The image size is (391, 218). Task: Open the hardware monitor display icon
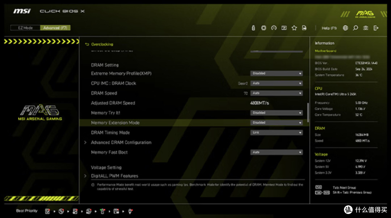tap(284, 28)
